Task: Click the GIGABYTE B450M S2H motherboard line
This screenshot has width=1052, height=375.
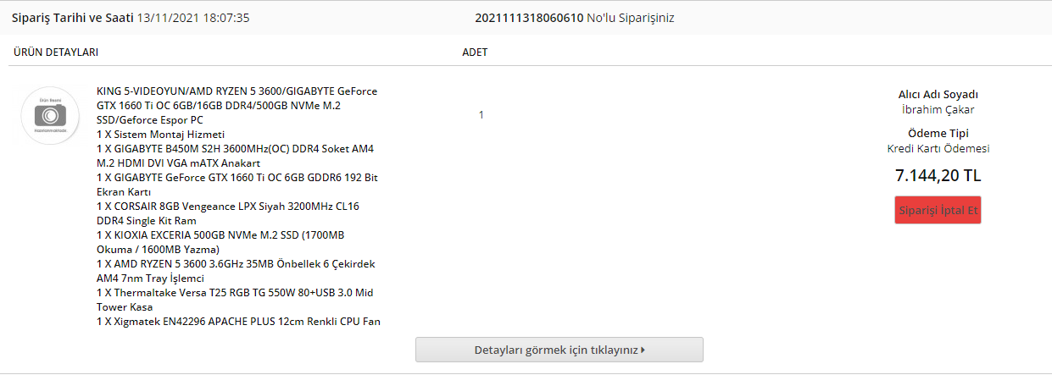Action: (x=235, y=156)
